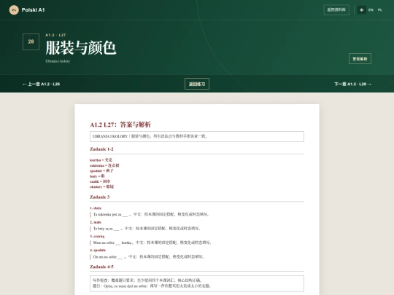Click answer '3. czarną'

pos(97,236)
